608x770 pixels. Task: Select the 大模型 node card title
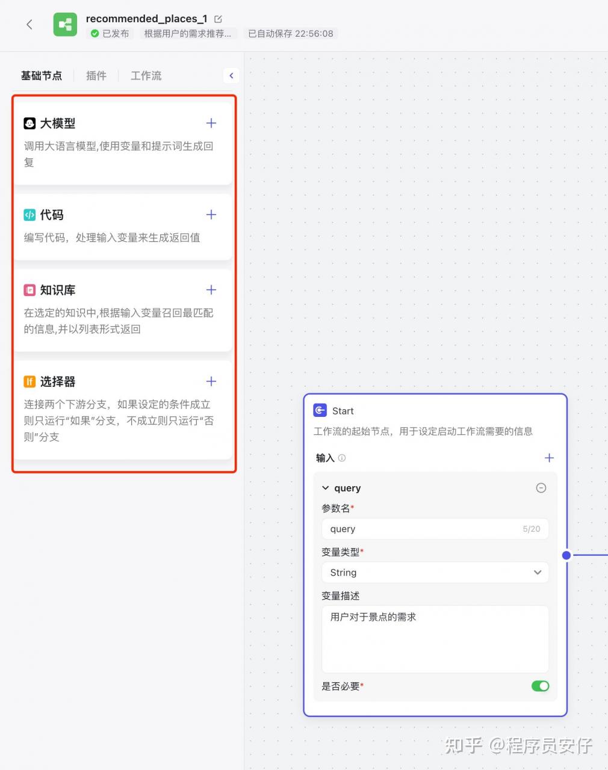tap(58, 123)
